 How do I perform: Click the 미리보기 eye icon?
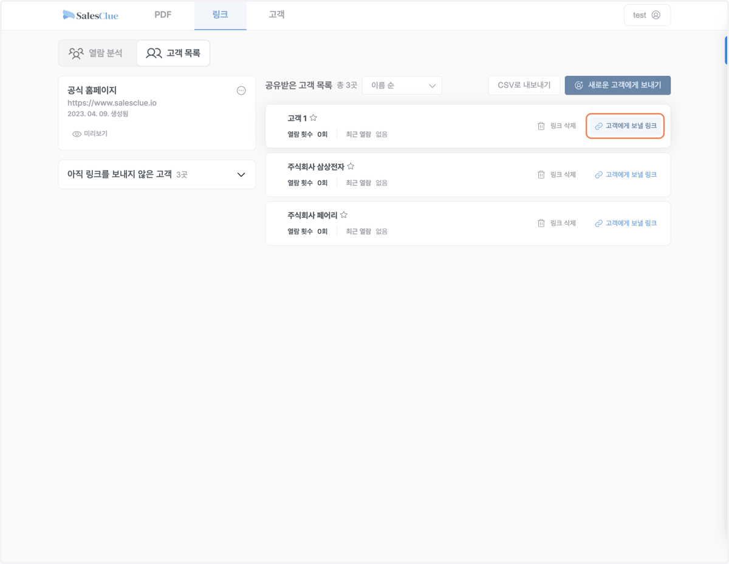coord(77,134)
